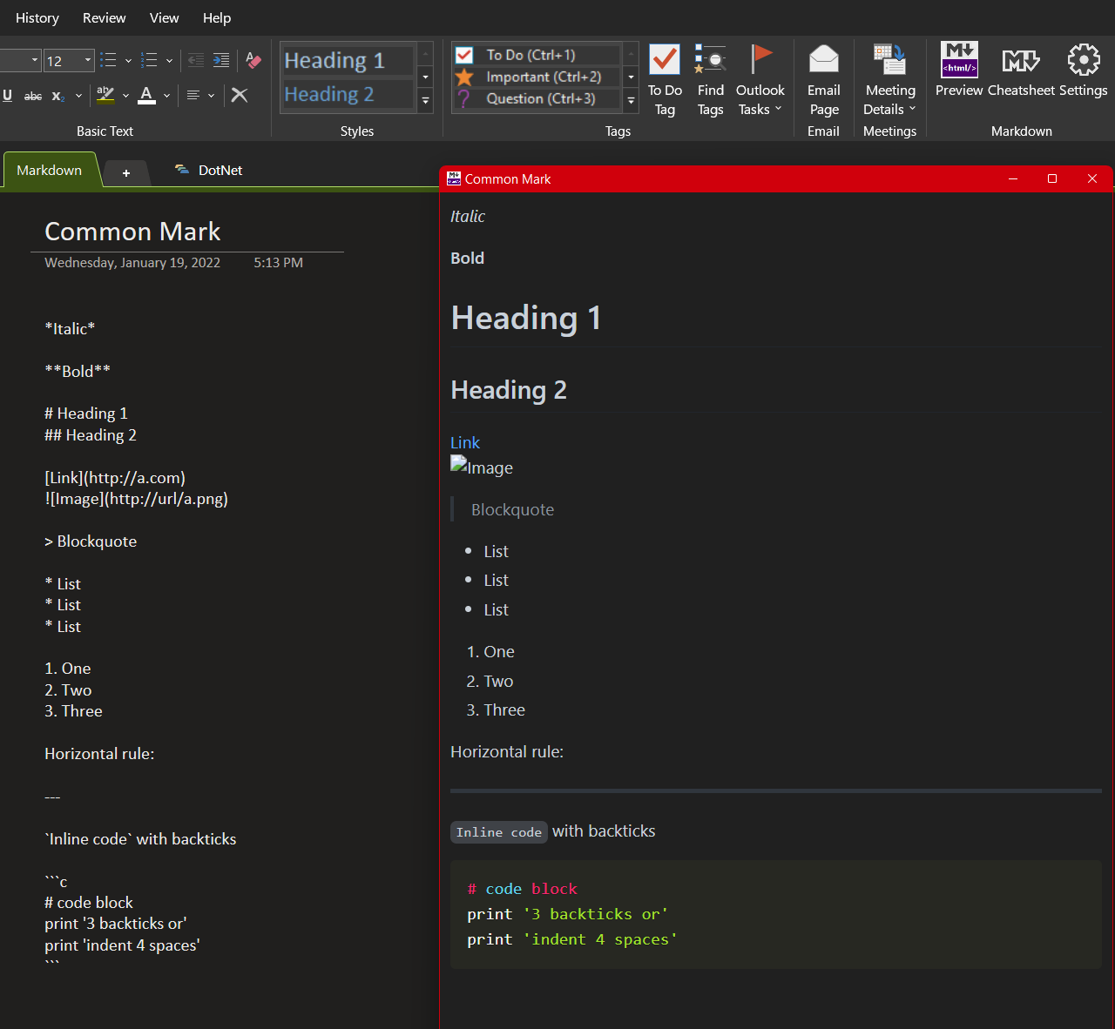Select the Important (Ctrl+2) star tag
Screen dimensions: 1115x1029
click(x=537, y=77)
